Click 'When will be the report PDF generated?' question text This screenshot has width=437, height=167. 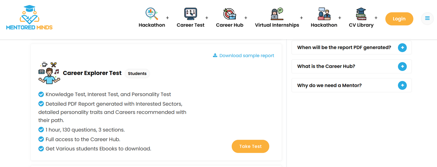pos(344,47)
